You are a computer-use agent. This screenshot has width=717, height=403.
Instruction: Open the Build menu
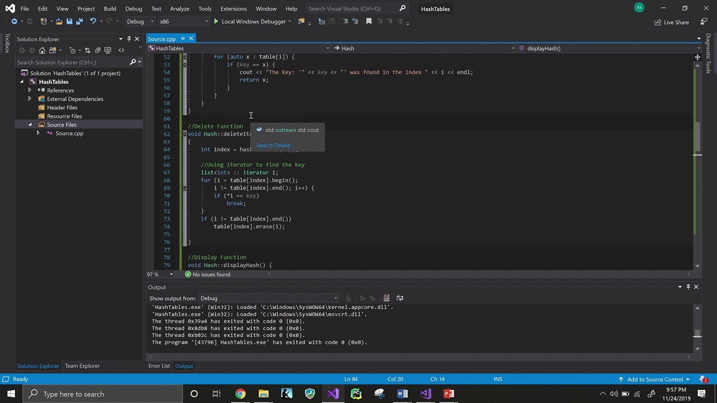coord(110,8)
